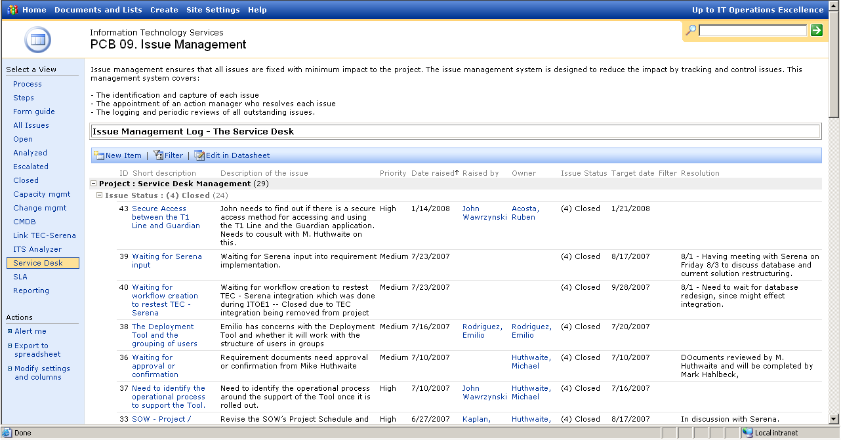Select the Steps view
The image size is (841, 440).
click(x=24, y=98)
